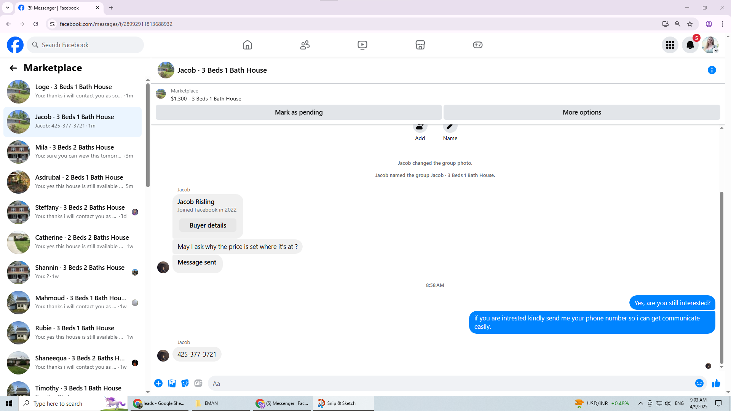Open the Chrome three-dot menu
The height and width of the screenshot is (411, 731).
[723, 24]
